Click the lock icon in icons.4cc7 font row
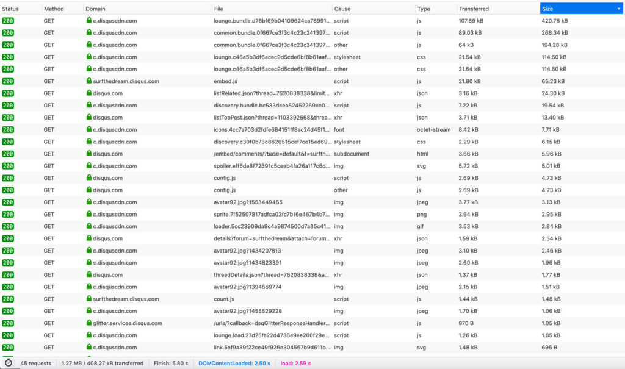This screenshot has height=369, width=625. pyautogui.click(x=89, y=129)
